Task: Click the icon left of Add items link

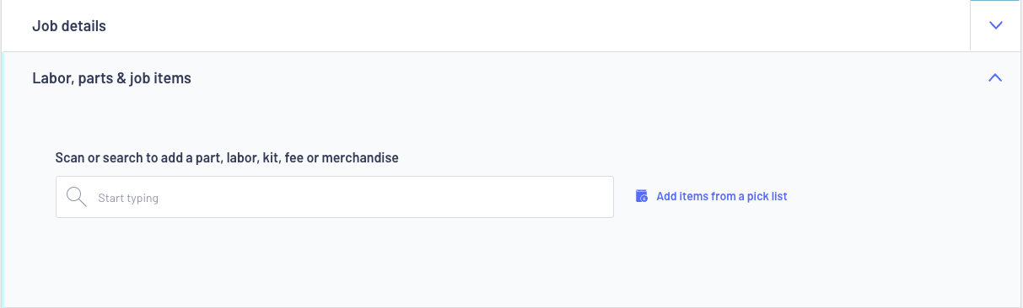Action: pyautogui.click(x=641, y=196)
